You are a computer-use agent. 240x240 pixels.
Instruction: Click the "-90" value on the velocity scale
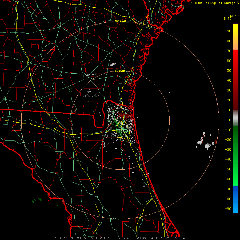point(228,209)
